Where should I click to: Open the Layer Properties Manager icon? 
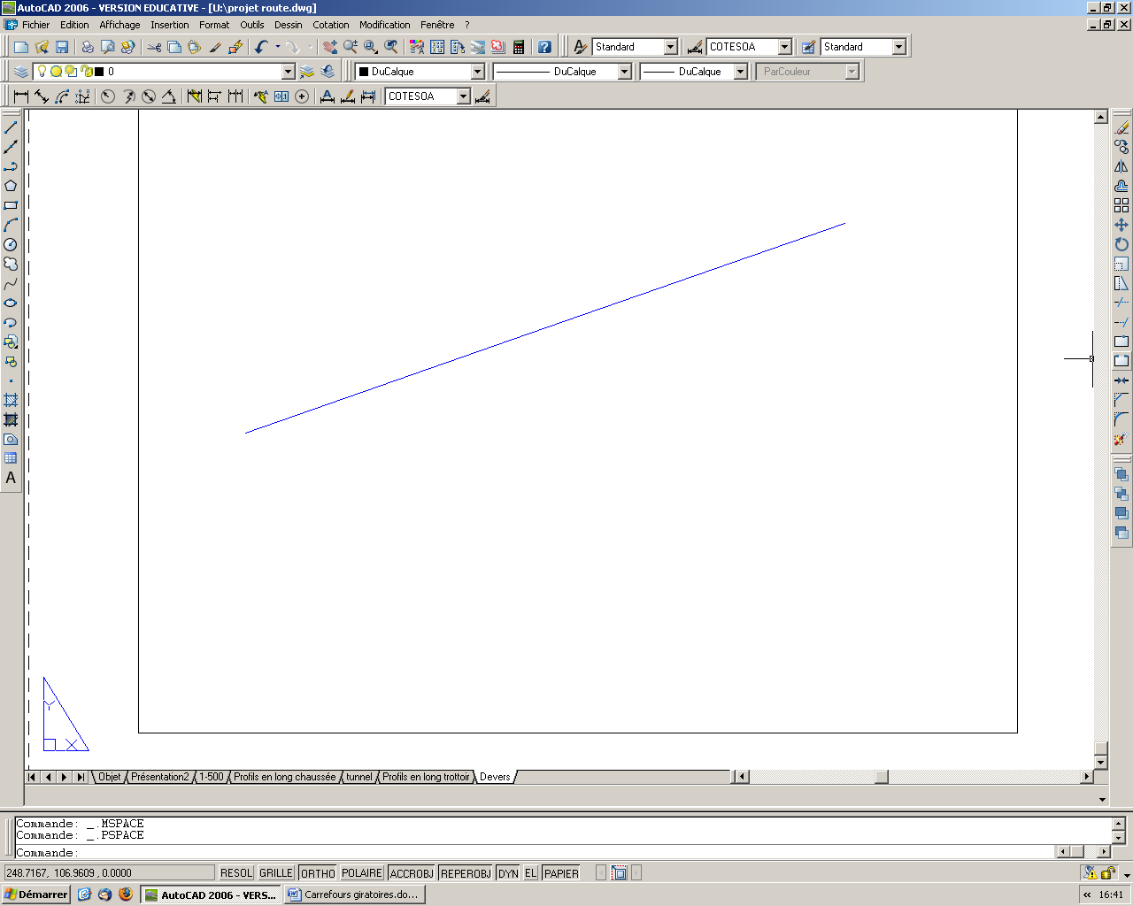pos(21,72)
